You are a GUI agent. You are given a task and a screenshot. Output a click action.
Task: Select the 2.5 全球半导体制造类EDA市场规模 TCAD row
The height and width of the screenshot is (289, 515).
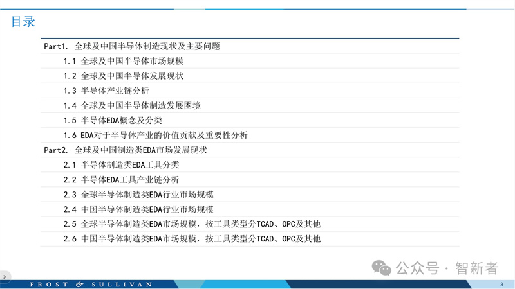[250, 224]
